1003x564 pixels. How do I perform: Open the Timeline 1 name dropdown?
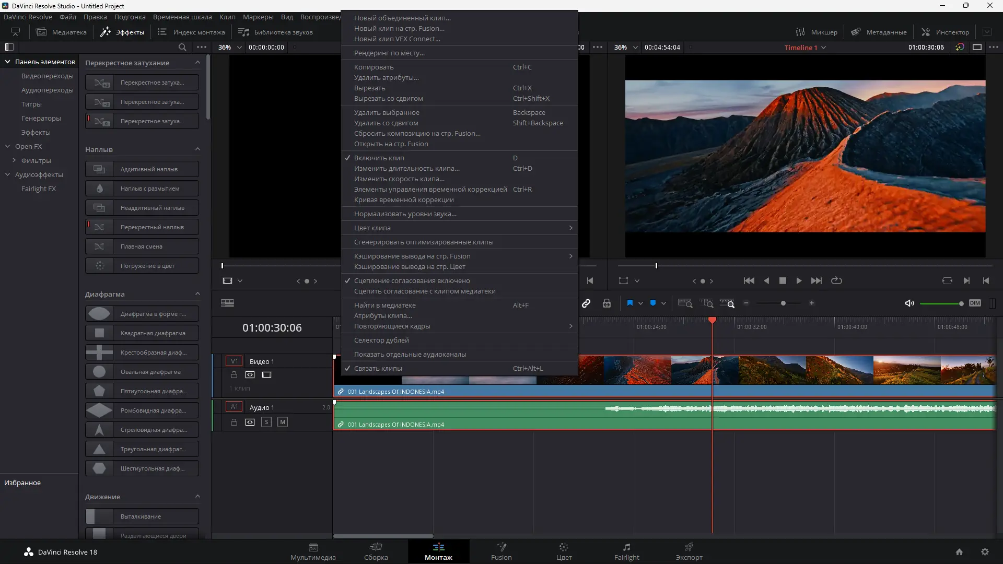(x=824, y=48)
